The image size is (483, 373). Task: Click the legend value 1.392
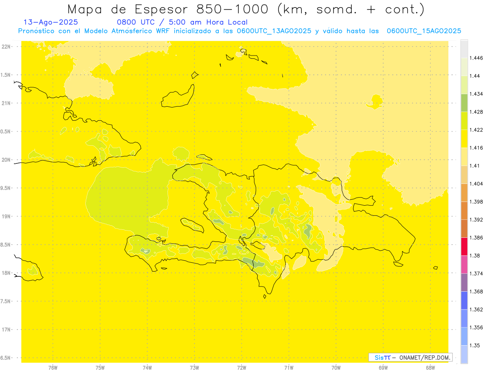(476, 220)
